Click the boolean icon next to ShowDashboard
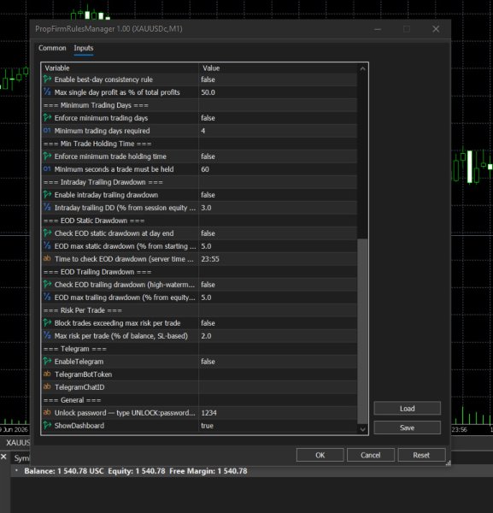 coord(47,425)
